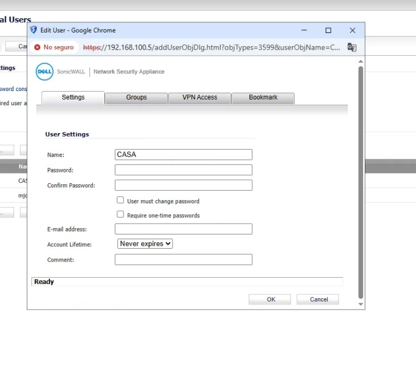Click the scrollbar up arrow

click(x=360, y=61)
